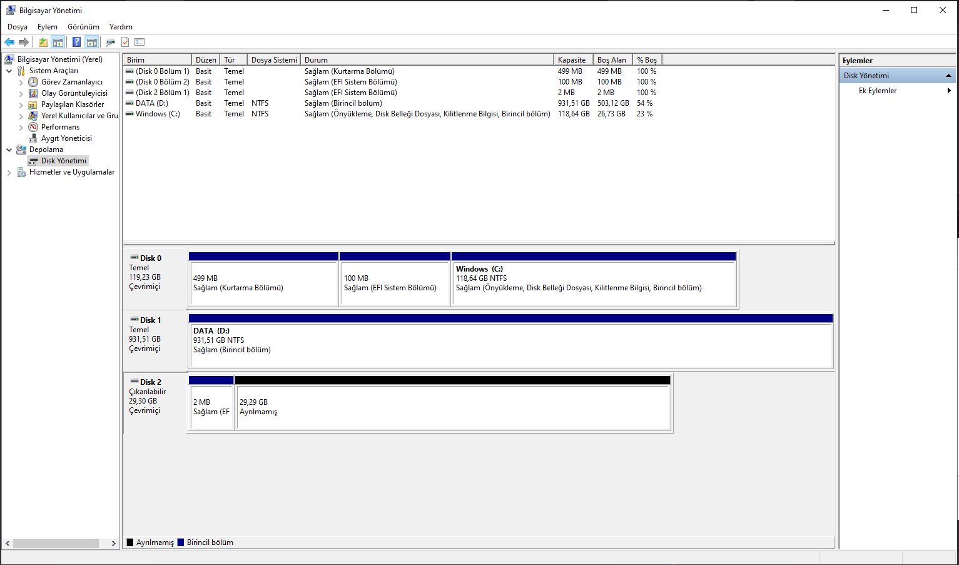
Task: Collapse the Sistem Araçları tree node
Action: (x=9, y=71)
